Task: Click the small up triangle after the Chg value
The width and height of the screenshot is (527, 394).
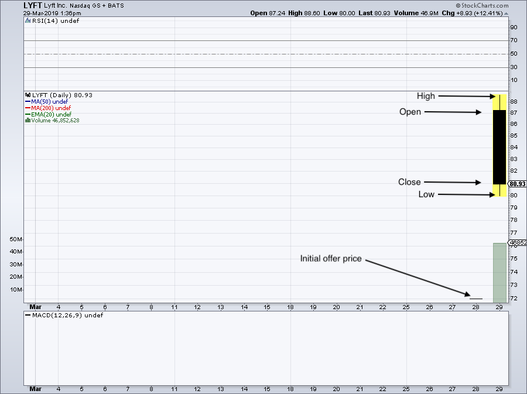Action: pos(506,13)
